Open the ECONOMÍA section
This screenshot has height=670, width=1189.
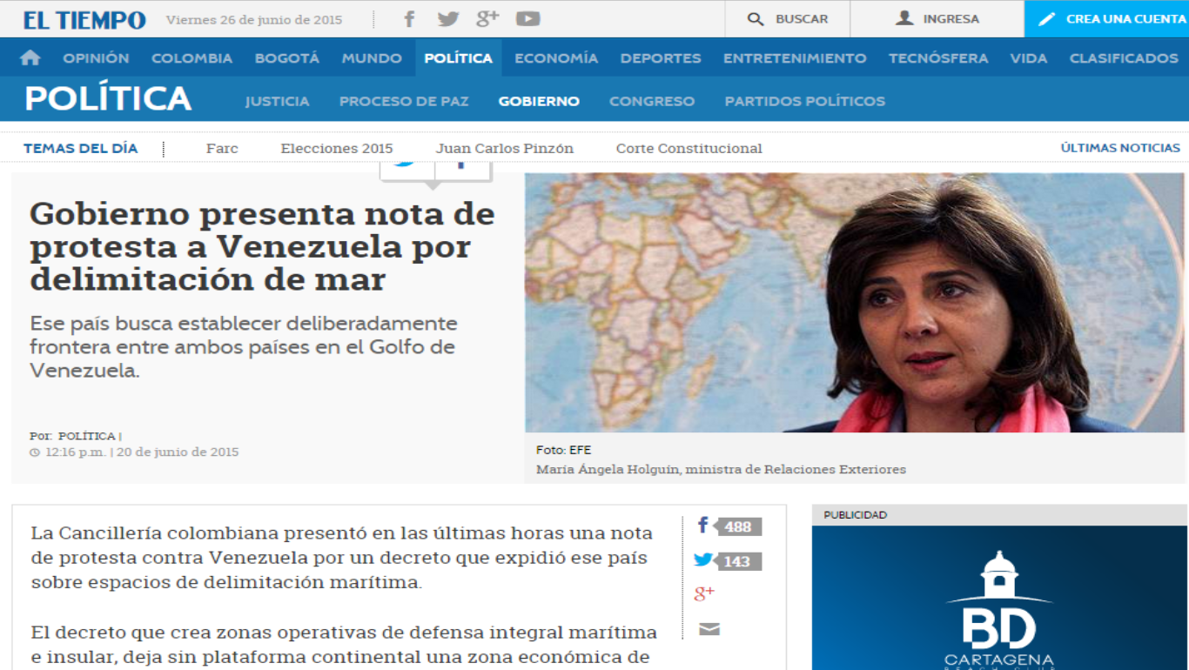point(556,58)
